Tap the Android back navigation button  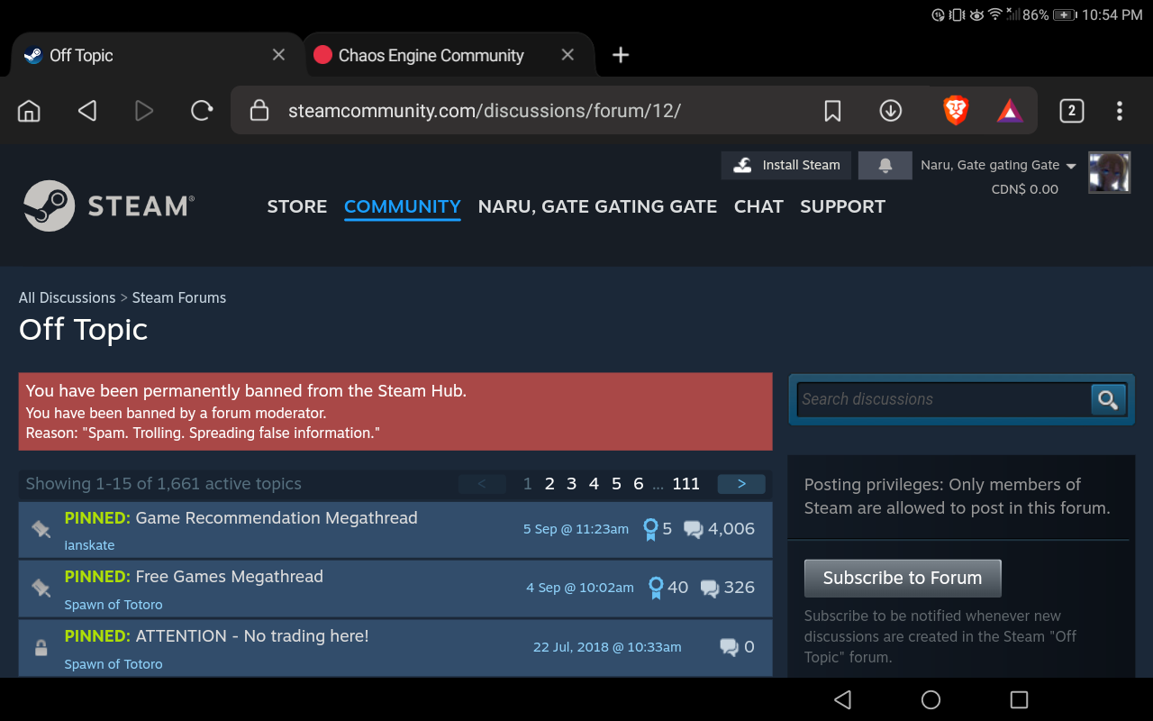842,699
